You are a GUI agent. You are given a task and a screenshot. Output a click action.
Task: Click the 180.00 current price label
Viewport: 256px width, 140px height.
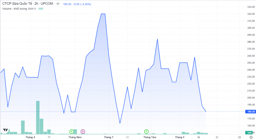(251, 112)
